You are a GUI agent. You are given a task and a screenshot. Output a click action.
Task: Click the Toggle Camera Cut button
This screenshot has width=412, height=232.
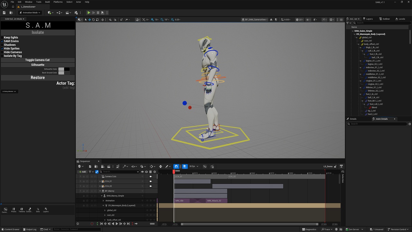pos(38,60)
